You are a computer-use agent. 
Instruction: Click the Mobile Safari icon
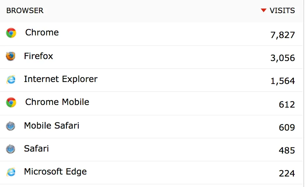click(11, 126)
